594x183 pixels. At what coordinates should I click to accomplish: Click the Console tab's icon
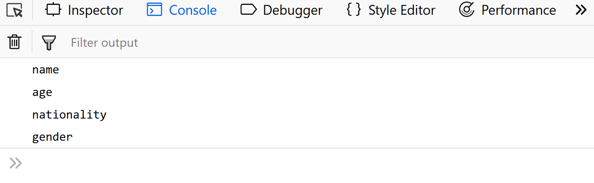155,10
